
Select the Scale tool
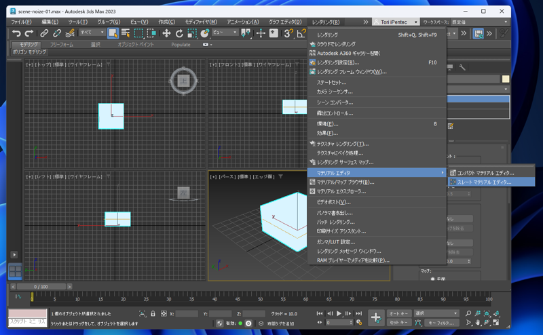tap(192, 33)
